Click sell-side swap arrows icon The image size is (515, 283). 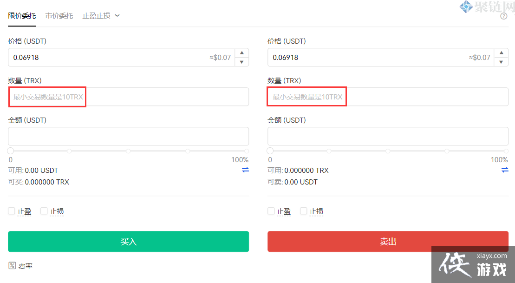pyautogui.click(x=505, y=170)
